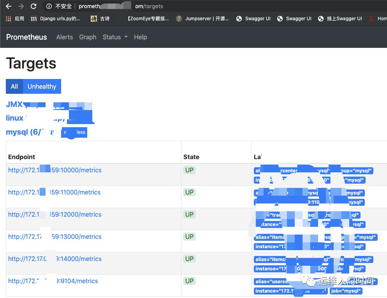Click the UP state of port 10000 row
The height and width of the screenshot is (298, 387).
(189, 170)
